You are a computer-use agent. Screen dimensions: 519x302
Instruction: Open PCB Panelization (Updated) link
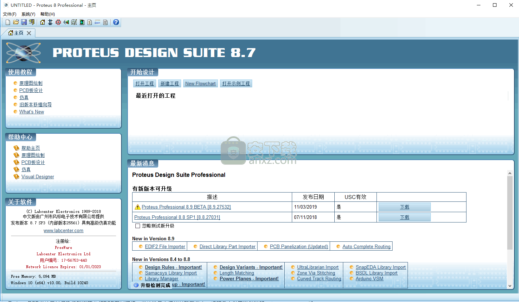point(299,246)
